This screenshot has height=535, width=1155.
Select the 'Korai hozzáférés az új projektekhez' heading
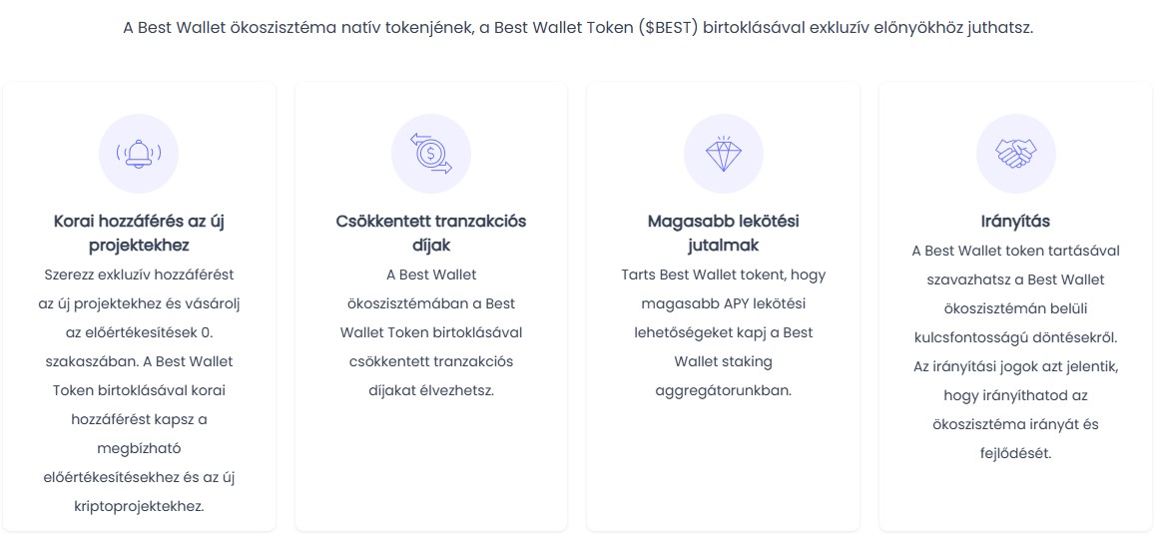139,233
